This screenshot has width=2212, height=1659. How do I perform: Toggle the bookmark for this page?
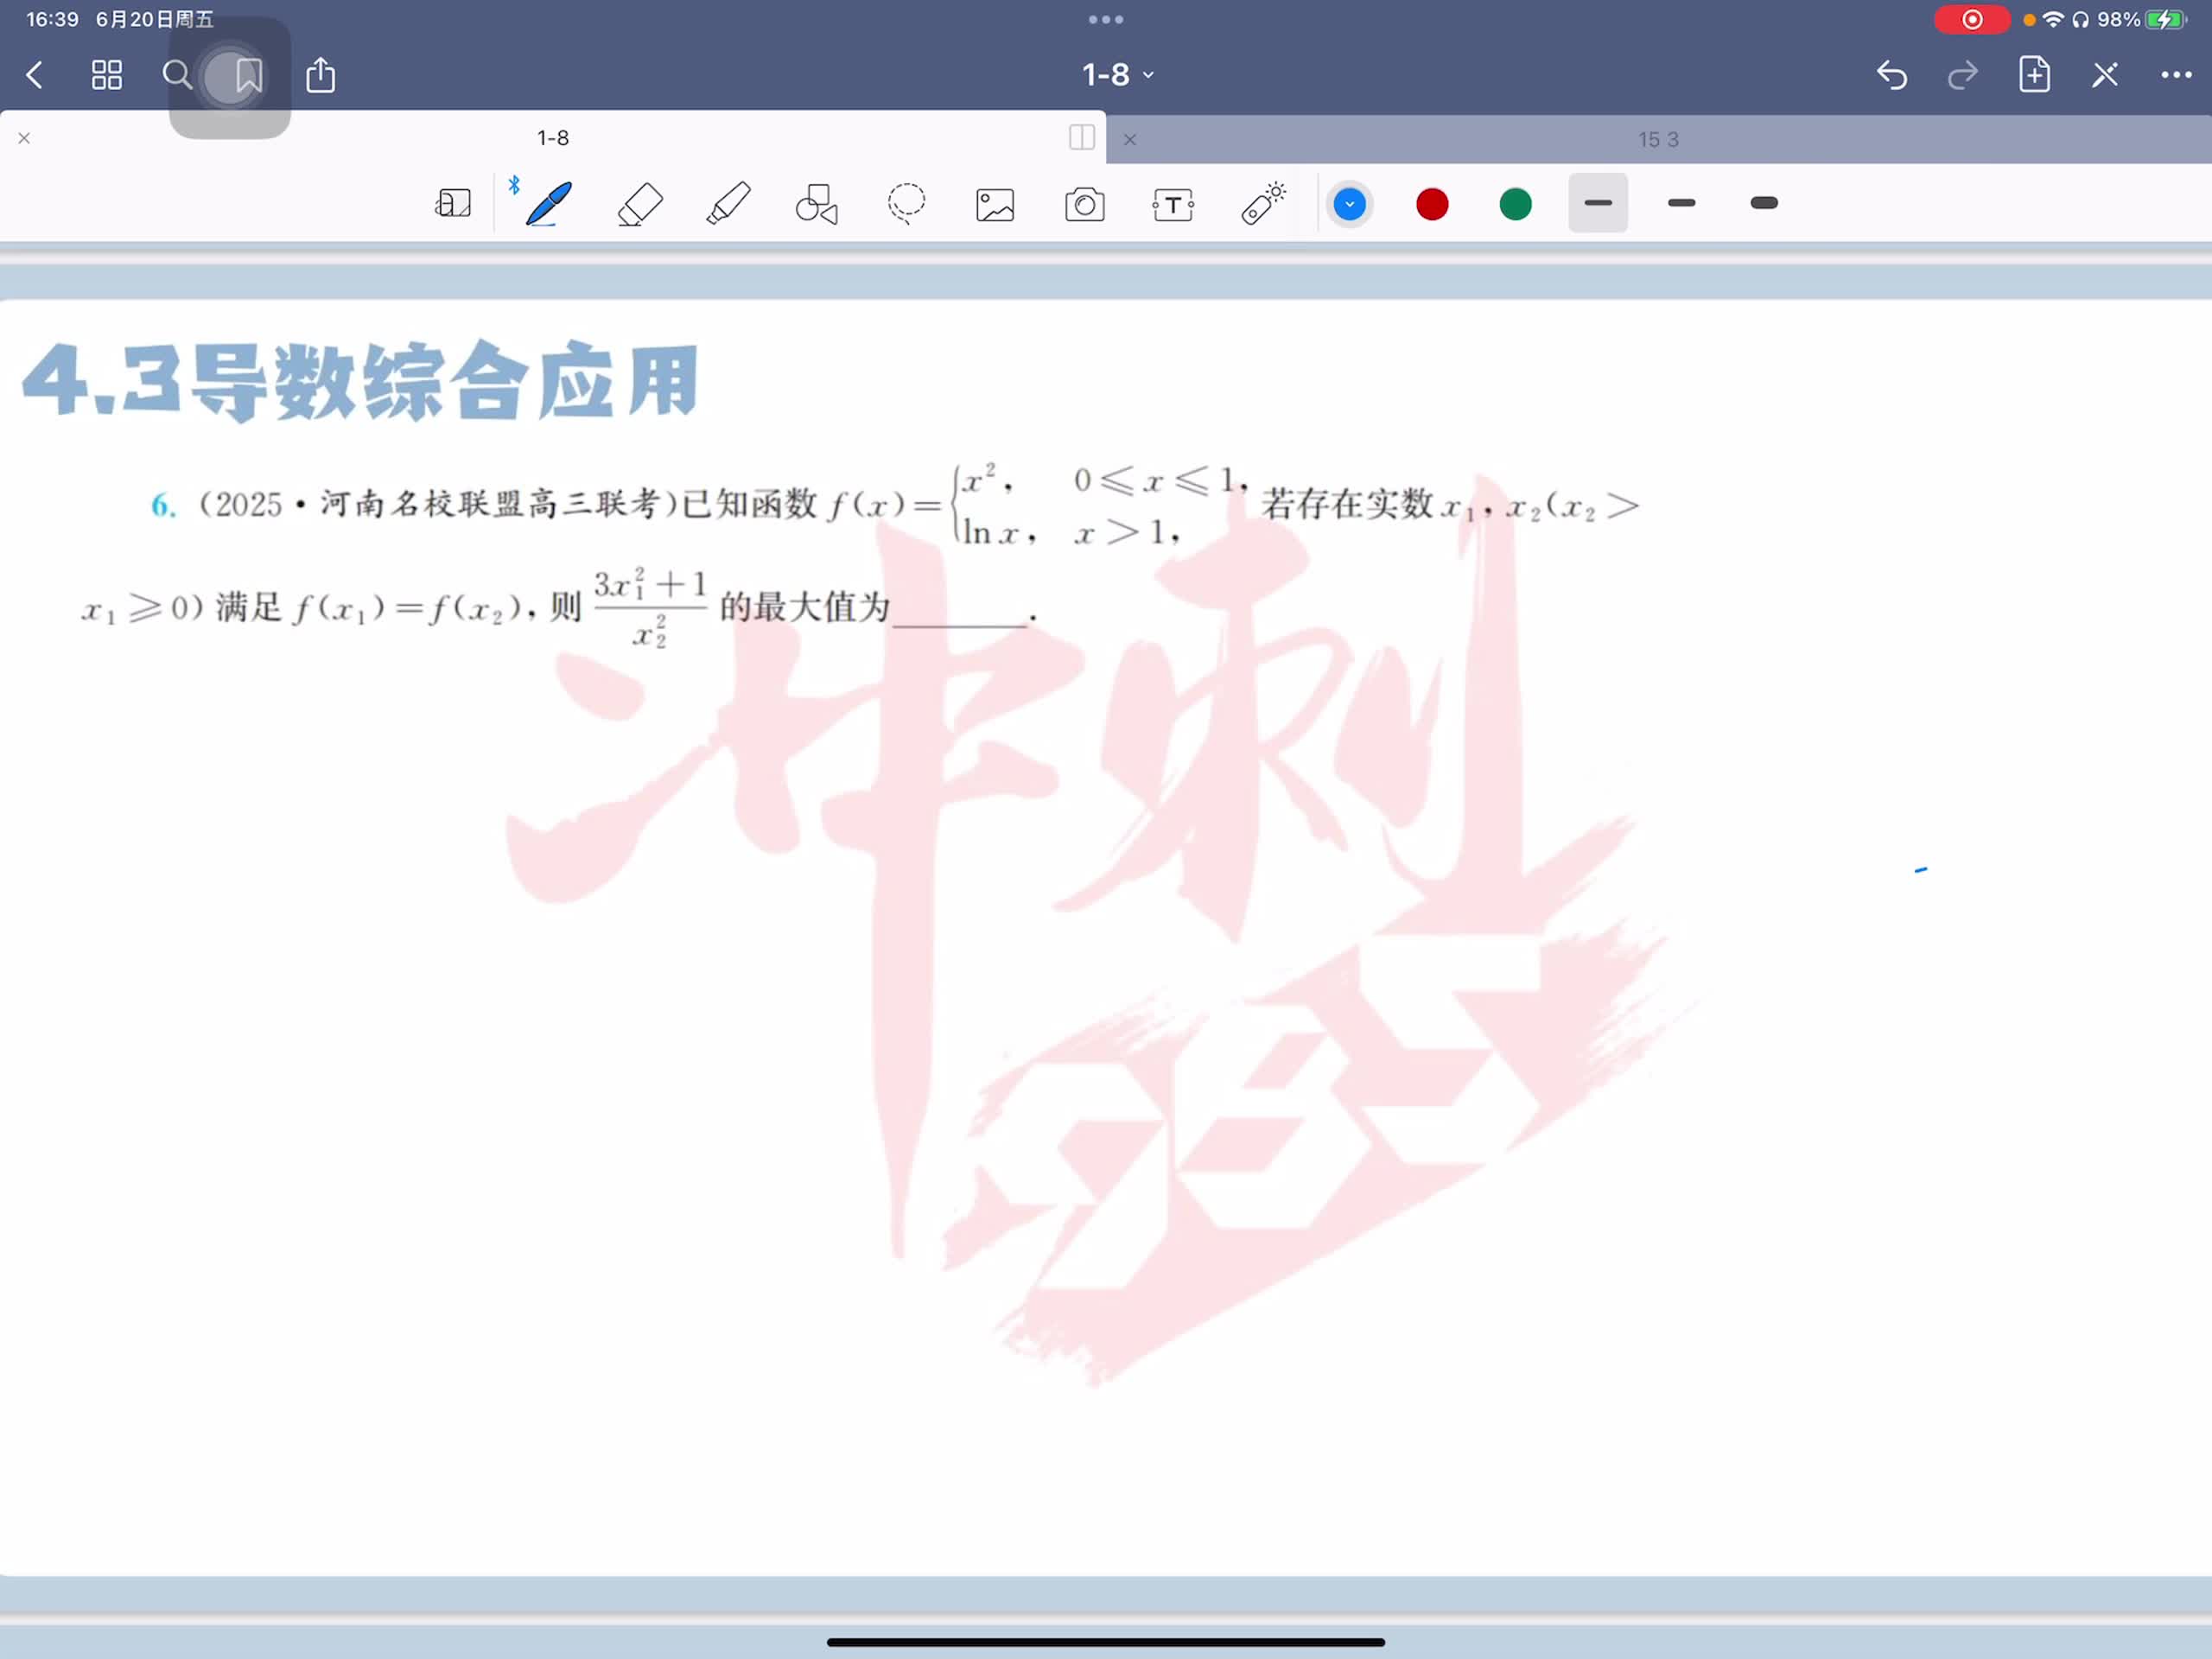pyautogui.click(x=248, y=75)
